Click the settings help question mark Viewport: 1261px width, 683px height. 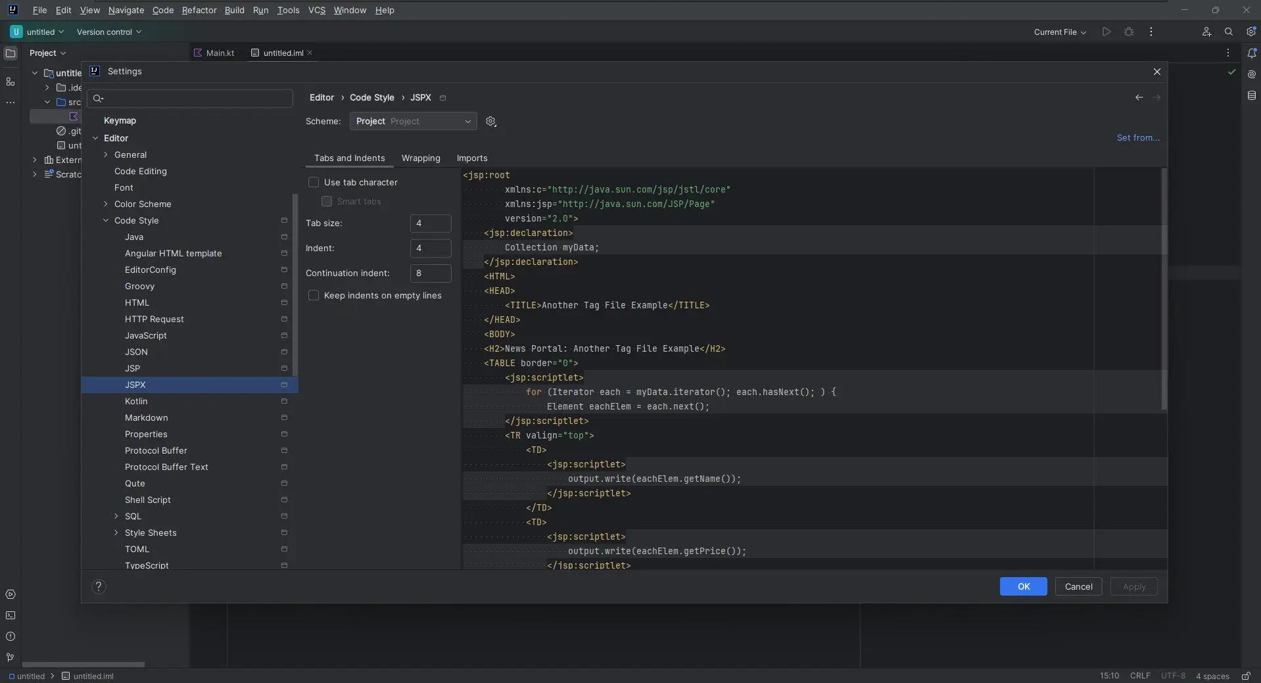pos(99,587)
